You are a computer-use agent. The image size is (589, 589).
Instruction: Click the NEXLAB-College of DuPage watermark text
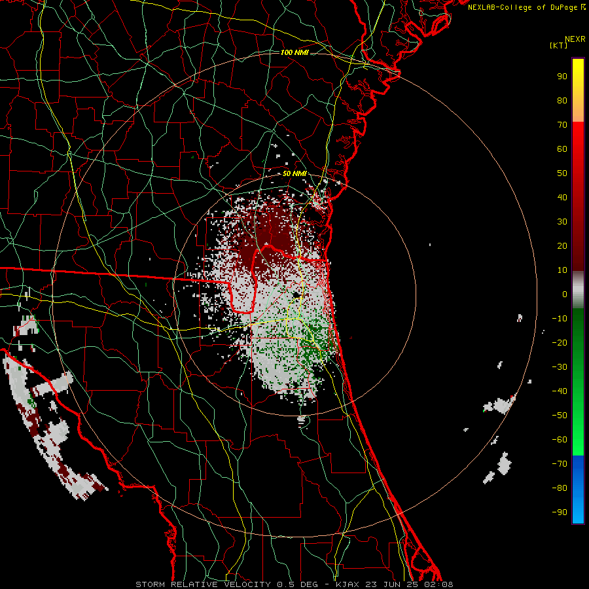pyautogui.click(x=526, y=7)
